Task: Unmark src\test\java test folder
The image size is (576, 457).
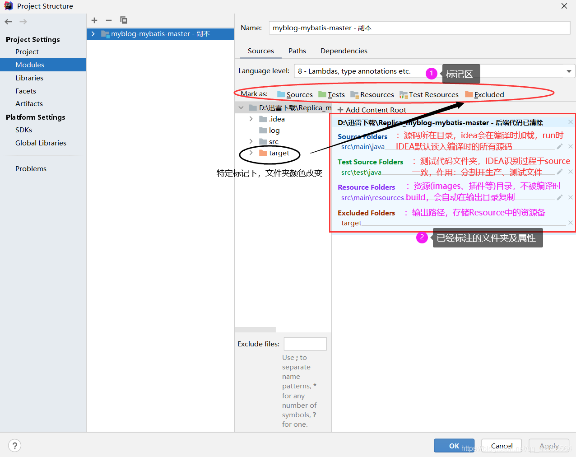Action: [x=571, y=172]
